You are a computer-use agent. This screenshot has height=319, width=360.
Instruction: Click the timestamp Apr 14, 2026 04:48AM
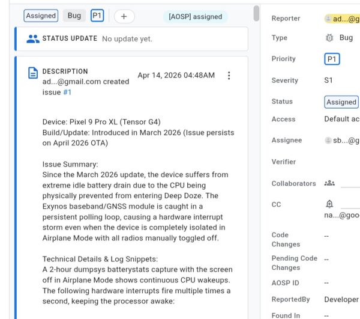tap(176, 75)
